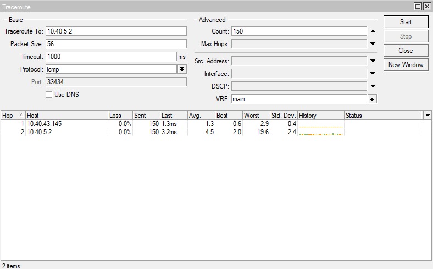Click the Timeout input field
Image resolution: width=433 pixels, height=269 pixels.
pos(110,57)
